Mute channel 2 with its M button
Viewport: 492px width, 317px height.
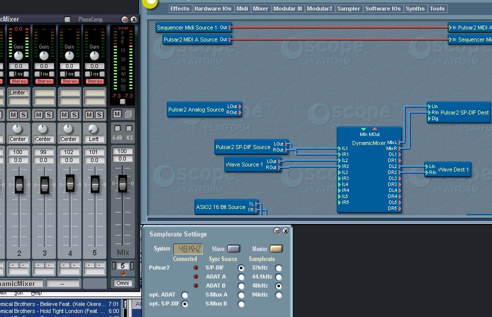(x=13, y=115)
